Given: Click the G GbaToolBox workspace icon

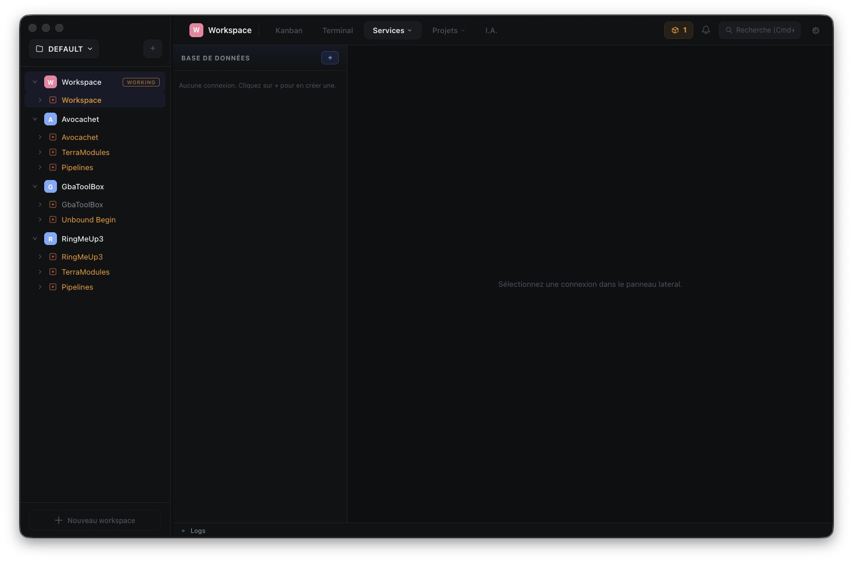Looking at the screenshot, I should pos(51,186).
